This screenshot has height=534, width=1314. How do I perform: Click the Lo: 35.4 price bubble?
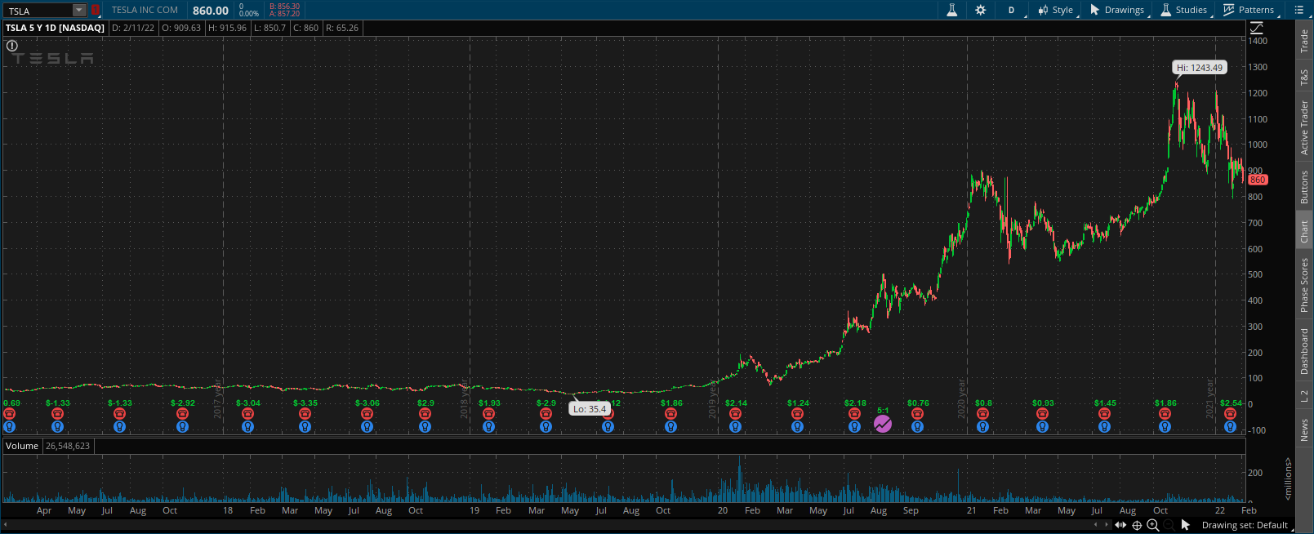click(x=590, y=409)
